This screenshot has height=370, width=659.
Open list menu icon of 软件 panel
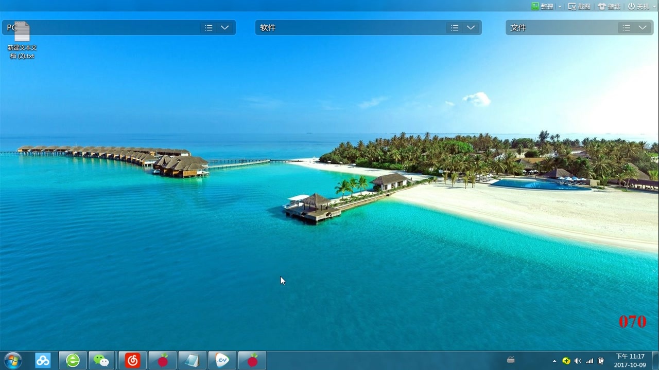click(455, 28)
